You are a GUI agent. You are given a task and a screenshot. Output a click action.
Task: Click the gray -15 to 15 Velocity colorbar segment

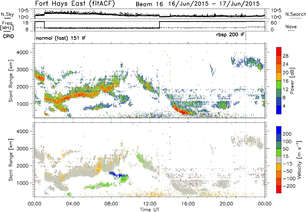click(x=279, y=160)
